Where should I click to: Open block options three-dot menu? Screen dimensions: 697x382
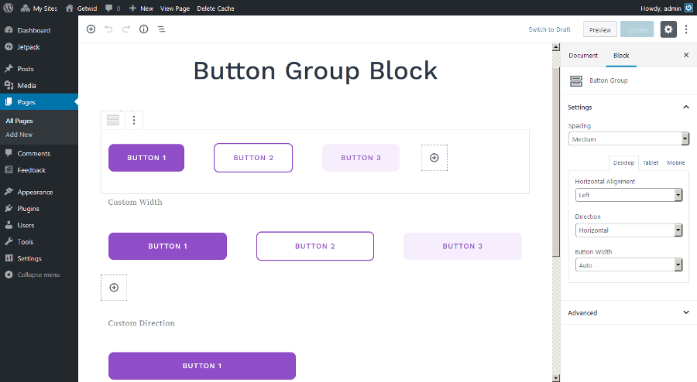pyautogui.click(x=134, y=120)
